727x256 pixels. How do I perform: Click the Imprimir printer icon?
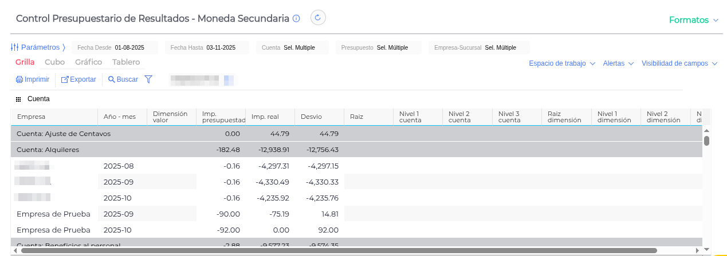(x=19, y=79)
